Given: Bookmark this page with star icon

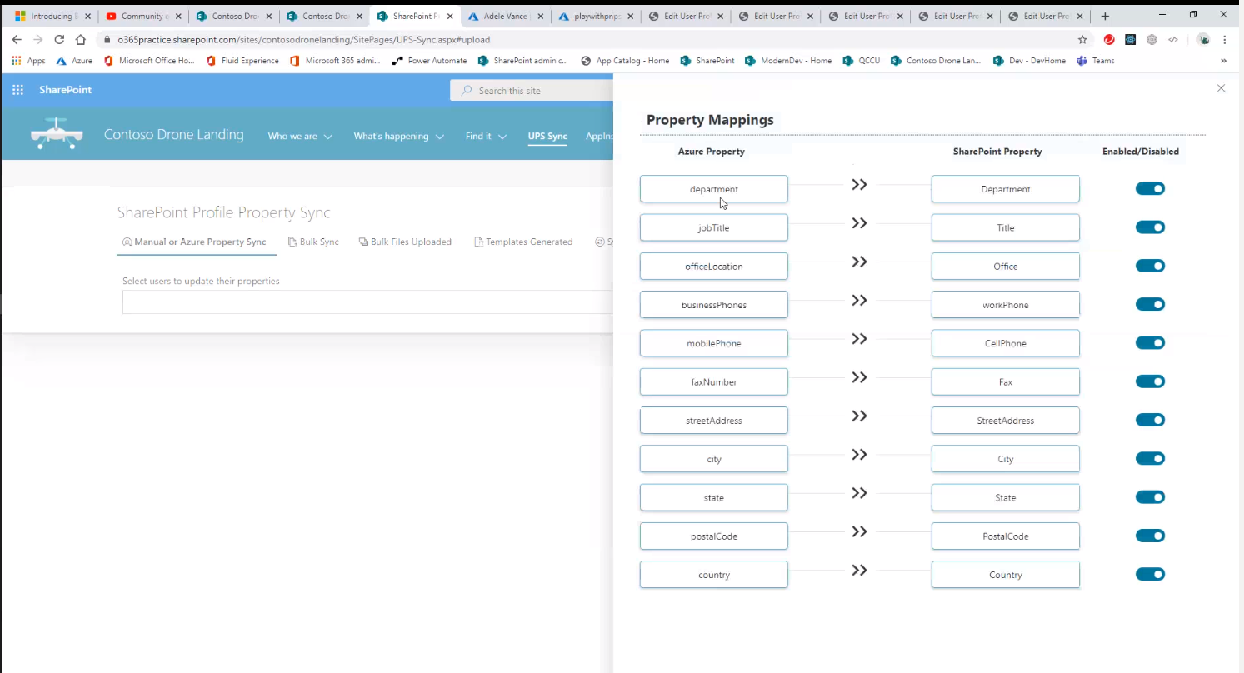Looking at the screenshot, I should pos(1082,39).
